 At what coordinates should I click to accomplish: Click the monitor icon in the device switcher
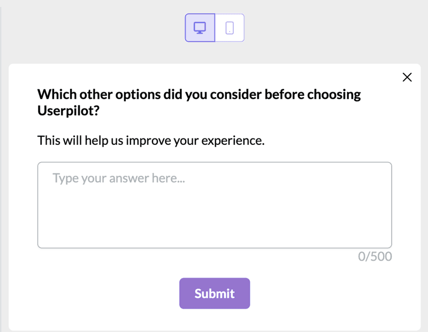[x=200, y=27]
